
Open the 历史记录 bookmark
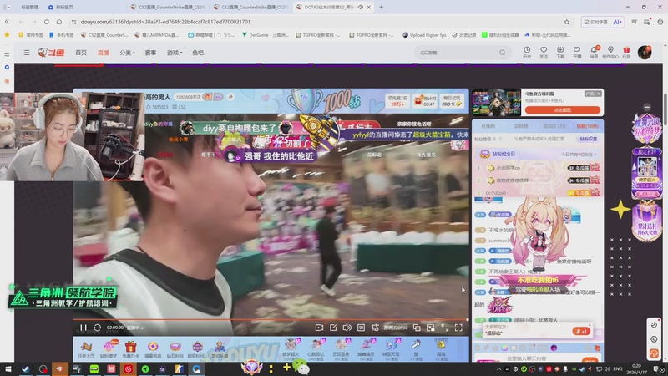click(x=464, y=35)
